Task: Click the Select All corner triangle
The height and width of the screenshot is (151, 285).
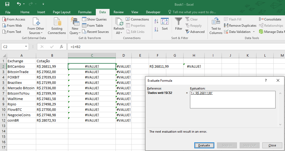Action: (x=4, y=56)
